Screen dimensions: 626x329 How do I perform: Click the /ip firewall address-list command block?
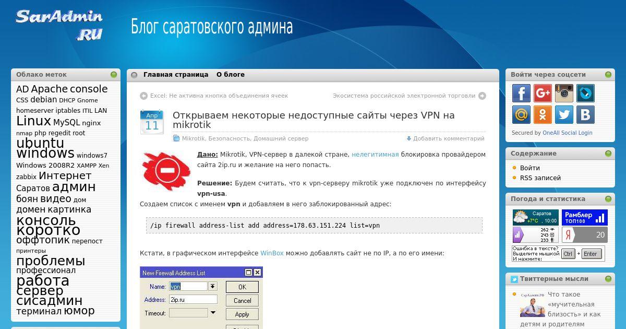(x=314, y=226)
